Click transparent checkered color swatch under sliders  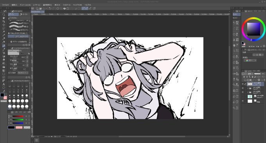[27, 127]
